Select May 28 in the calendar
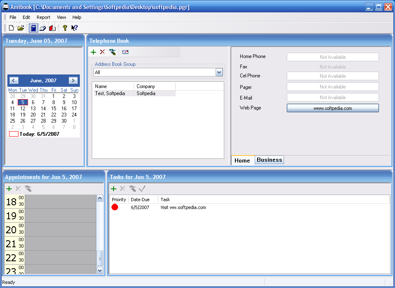The image size is (395, 288). point(12,96)
